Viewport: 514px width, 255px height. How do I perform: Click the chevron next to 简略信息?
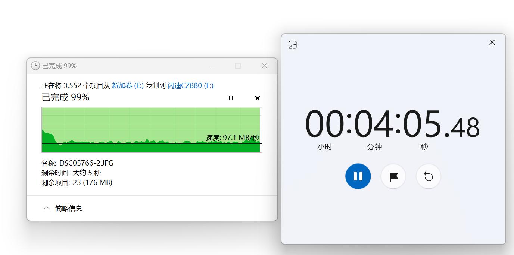tap(47, 208)
